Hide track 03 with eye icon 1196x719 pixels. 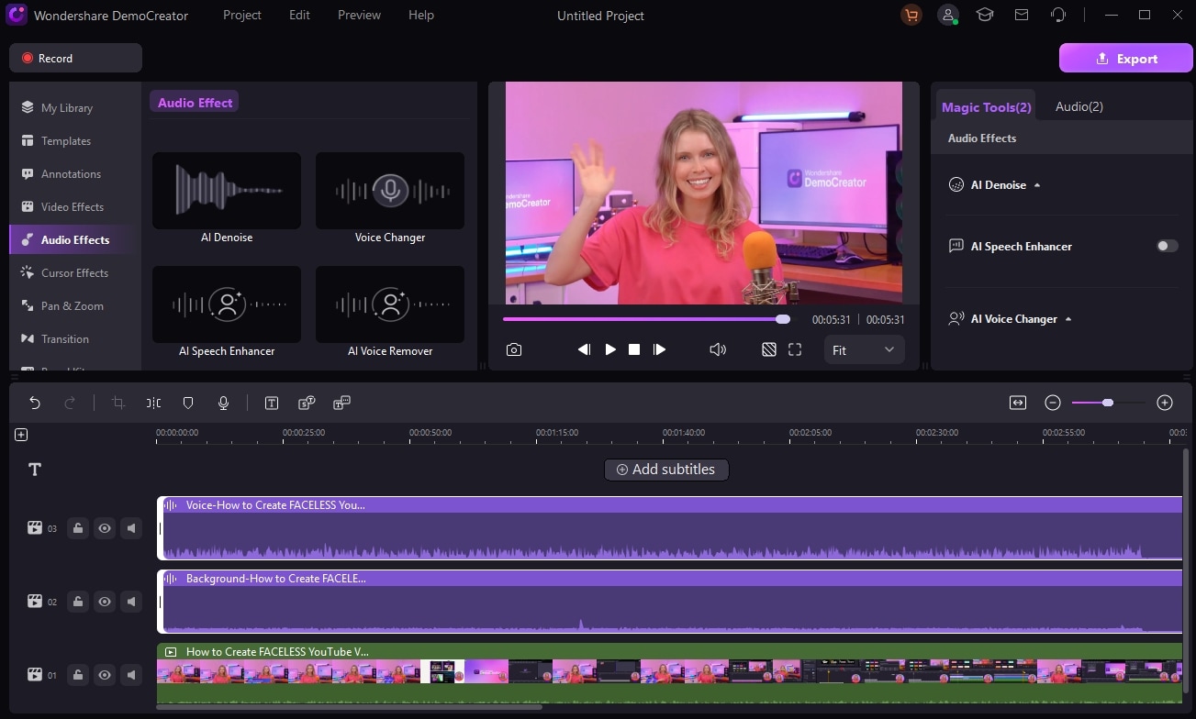coord(105,527)
